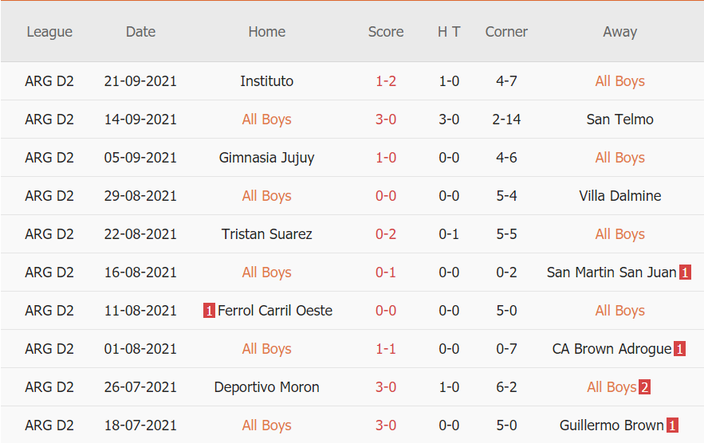Screen dimensions: 704x443
Task: Open the Villa Dalmine team page
Action: [x=619, y=196]
